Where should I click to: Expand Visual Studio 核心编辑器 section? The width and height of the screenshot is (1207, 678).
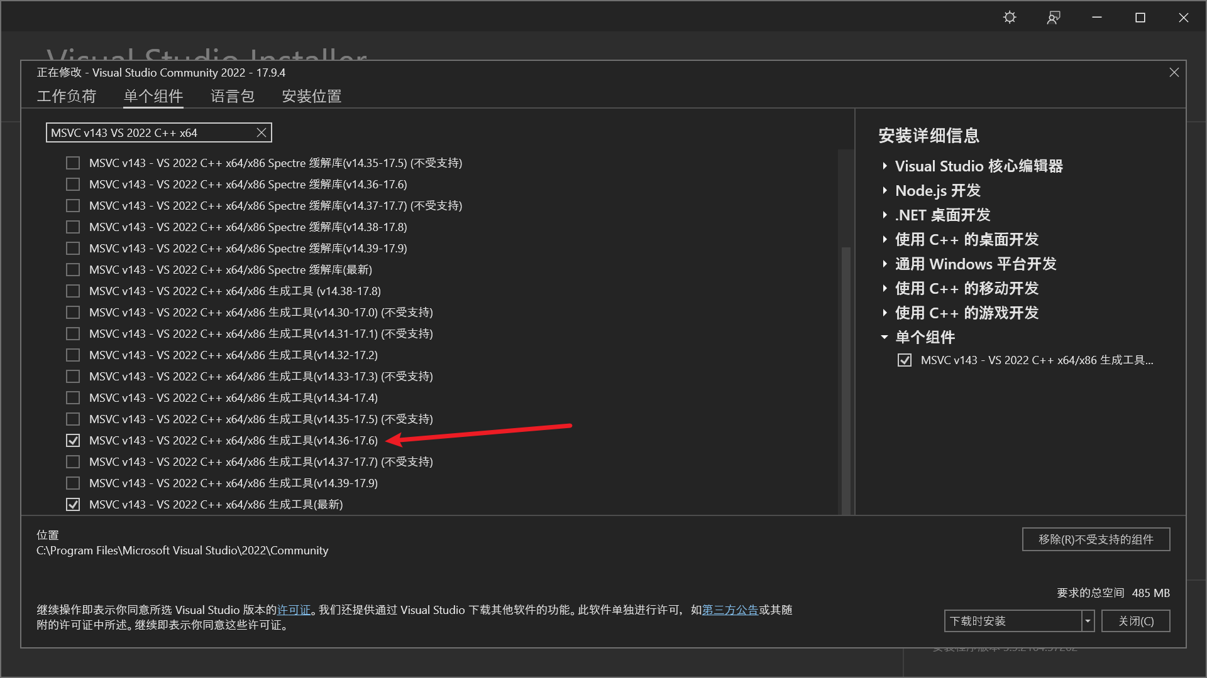point(885,166)
